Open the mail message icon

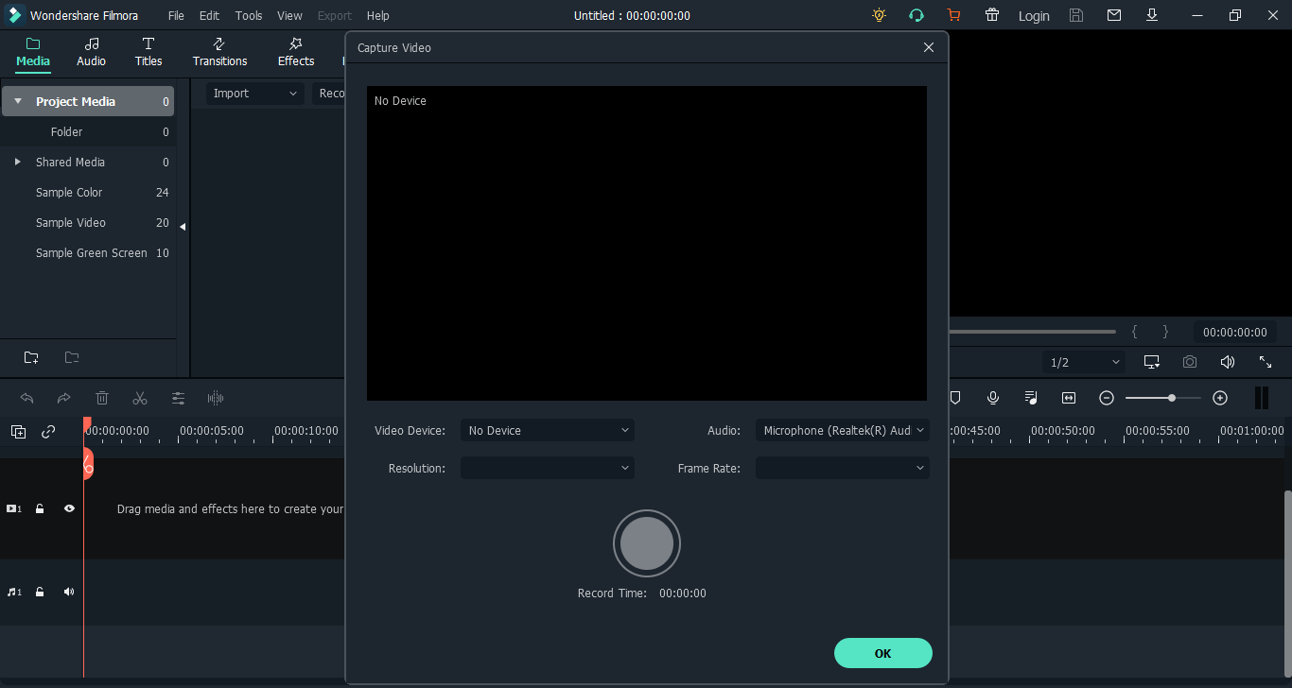[x=1114, y=15]
